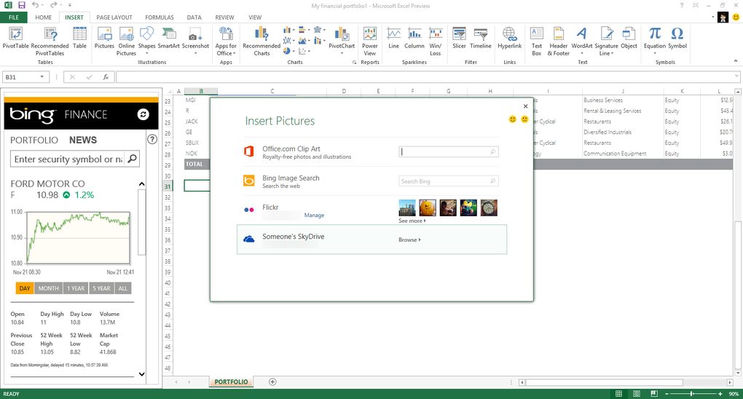
Task: Open Recommended PivotTables
Action: coord(50,42)
